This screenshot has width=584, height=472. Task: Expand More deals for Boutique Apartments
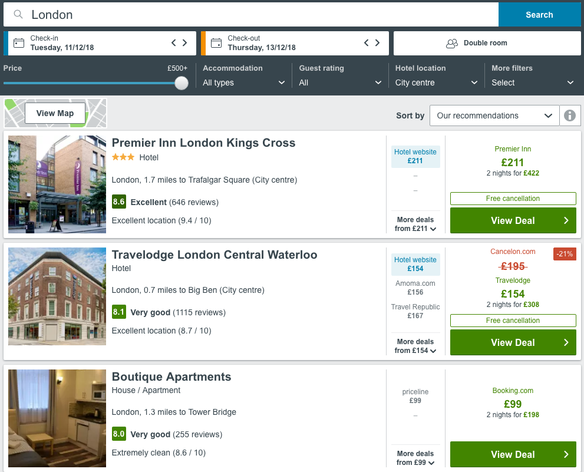pyautogui.click(x=415, y=458)
